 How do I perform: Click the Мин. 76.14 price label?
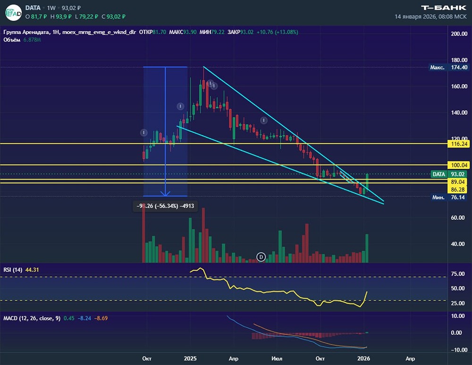449,197
